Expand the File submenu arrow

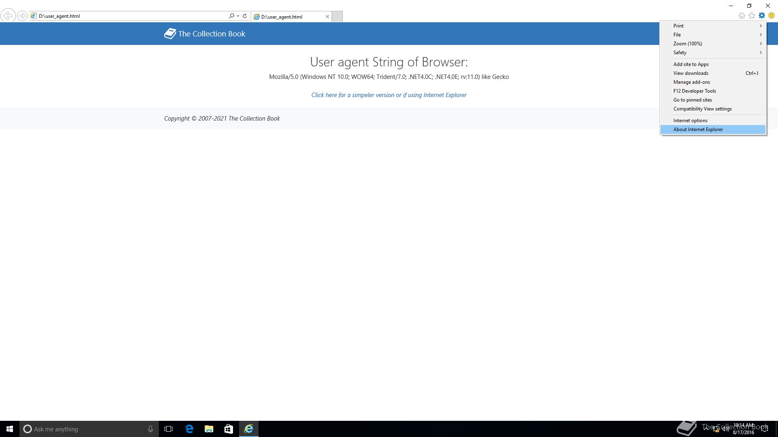click(x=761, y=35)
